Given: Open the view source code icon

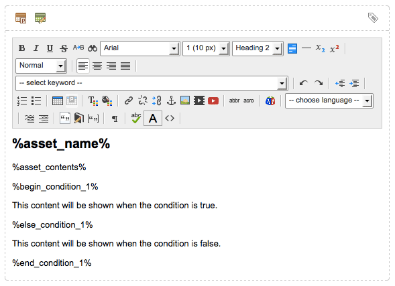Looking at the screenshot, I should tap(170, 119).
